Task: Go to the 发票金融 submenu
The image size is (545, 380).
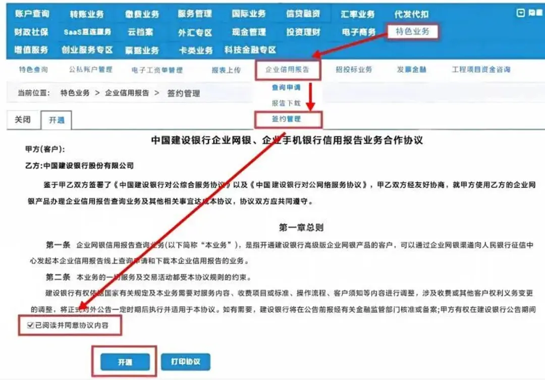Action: point(412,70)
